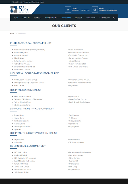Screen dimensions: 128x184
Task: Click Aether Industries Limited entry
Action: point(23,61)
